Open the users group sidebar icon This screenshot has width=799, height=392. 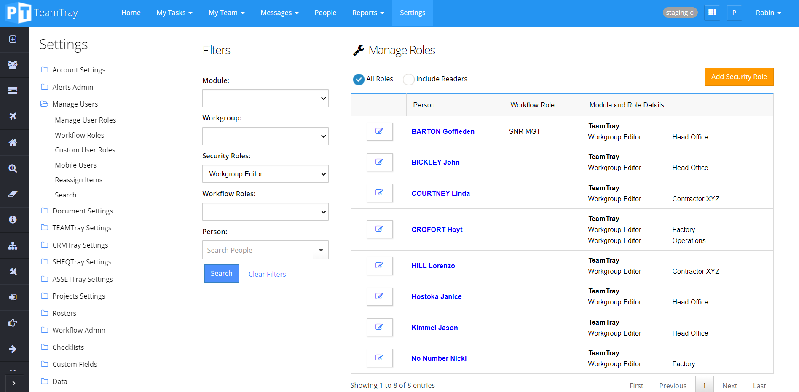point(13,65)
